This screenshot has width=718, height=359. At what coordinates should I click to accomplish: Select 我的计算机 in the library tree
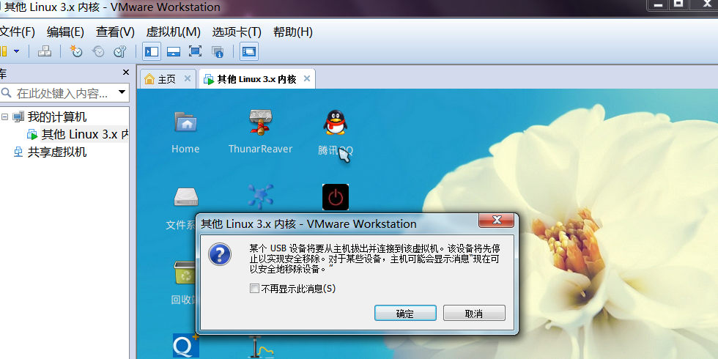(x=57, y=116)
